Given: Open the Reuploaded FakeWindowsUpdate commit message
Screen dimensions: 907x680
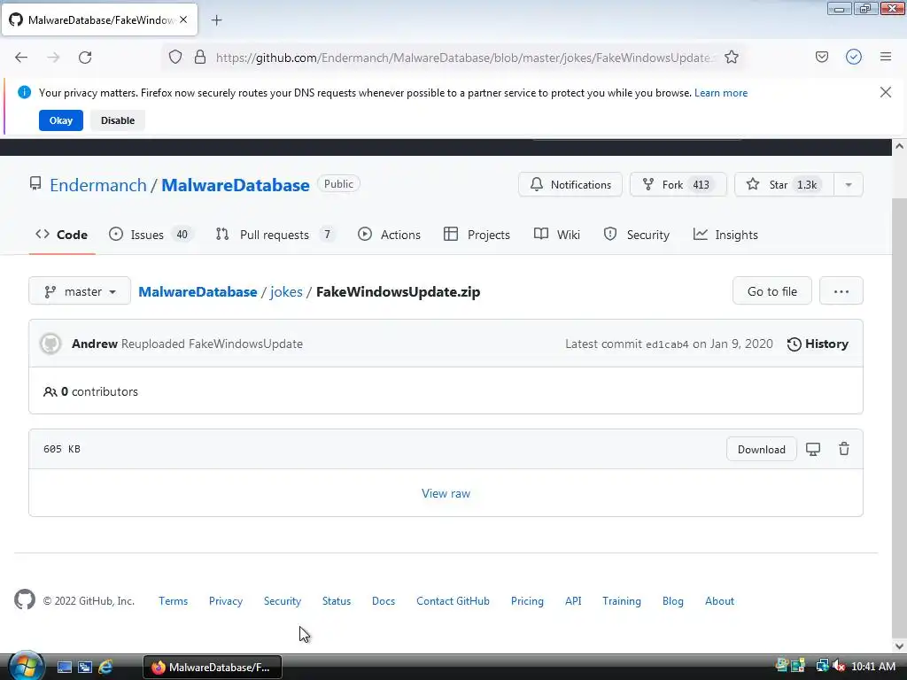Looking at the screenshot, I should point(212,344).
